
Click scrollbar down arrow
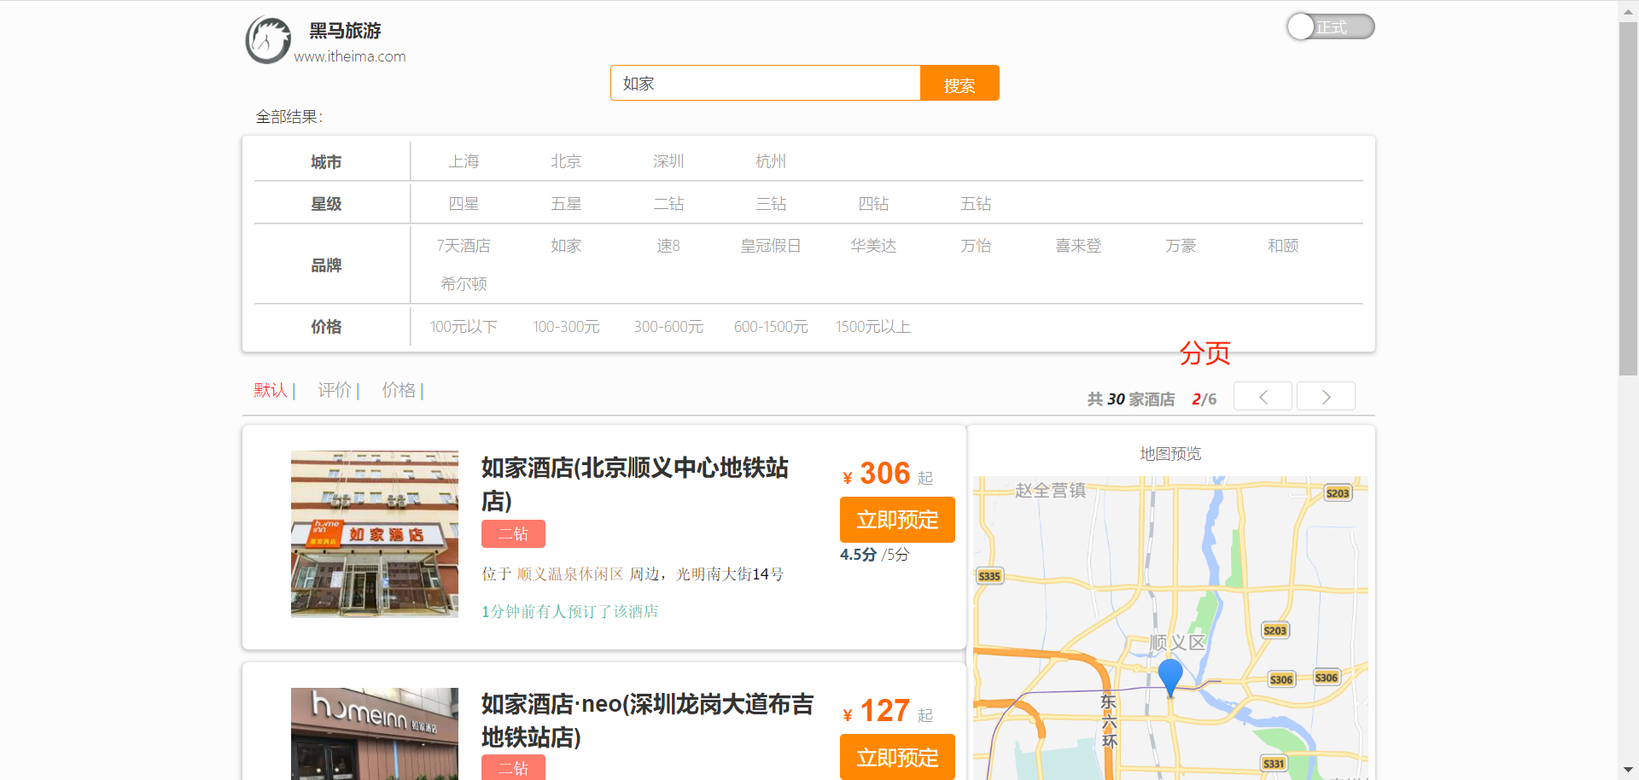pos(1628,771)
